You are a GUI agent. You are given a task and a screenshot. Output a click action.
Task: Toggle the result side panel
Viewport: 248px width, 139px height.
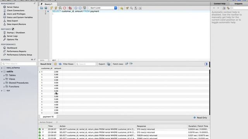pos(206,64)
